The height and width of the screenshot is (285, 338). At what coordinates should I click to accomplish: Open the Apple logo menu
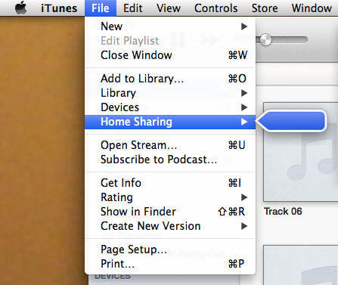click(21, 8)
